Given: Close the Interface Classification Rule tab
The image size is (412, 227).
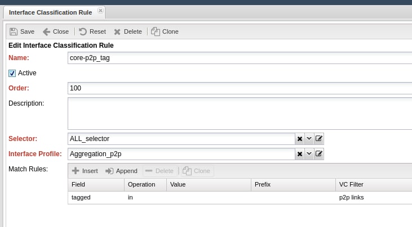Looking at the screenshot, I should coord(100,11).
